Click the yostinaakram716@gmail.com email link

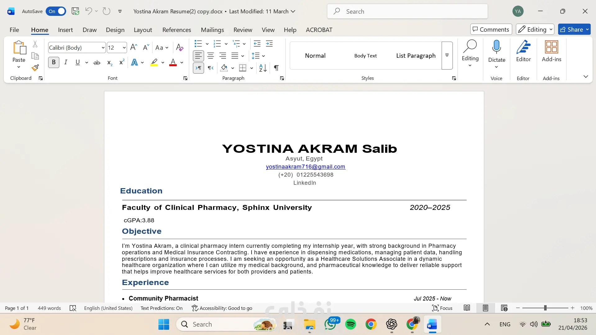tap(306, 167)
